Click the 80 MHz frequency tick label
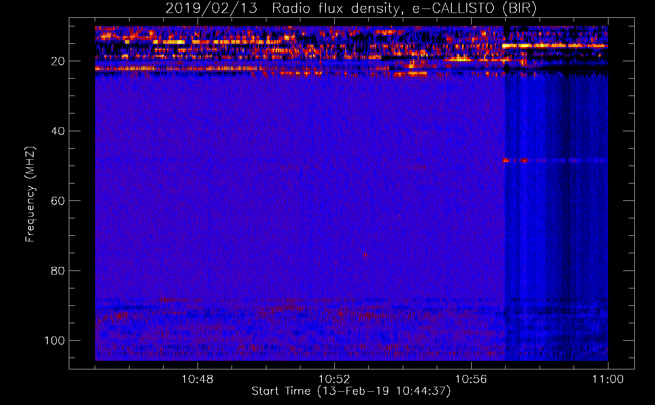The height and width of the screenshot is (405, 655). click(58, 271)
